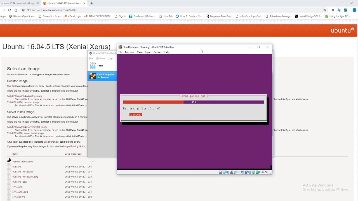Screen dimensions: 358x201
Task: Click the green shield extension icon
Action: point(345,10)
